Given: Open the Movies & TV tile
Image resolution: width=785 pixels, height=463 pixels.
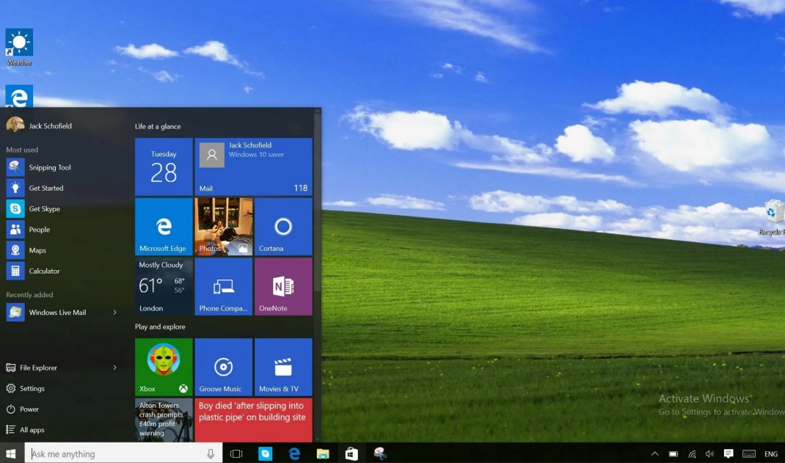Looking at the screenshot, I should tap(283, 367).
